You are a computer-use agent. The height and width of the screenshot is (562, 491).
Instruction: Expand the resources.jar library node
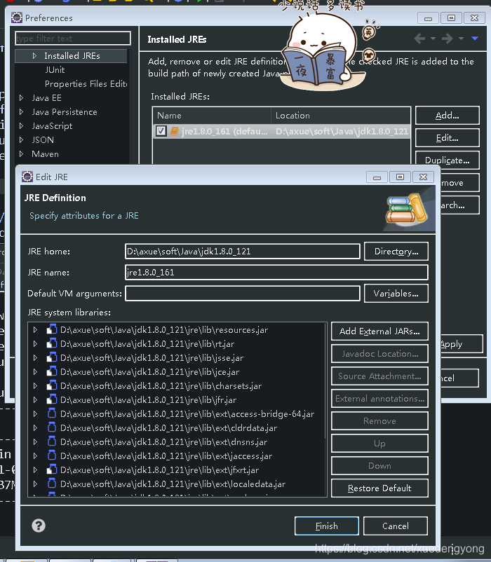[35, 329]
